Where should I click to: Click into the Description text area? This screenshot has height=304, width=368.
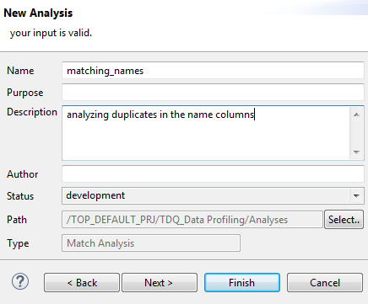pos(213,133)
